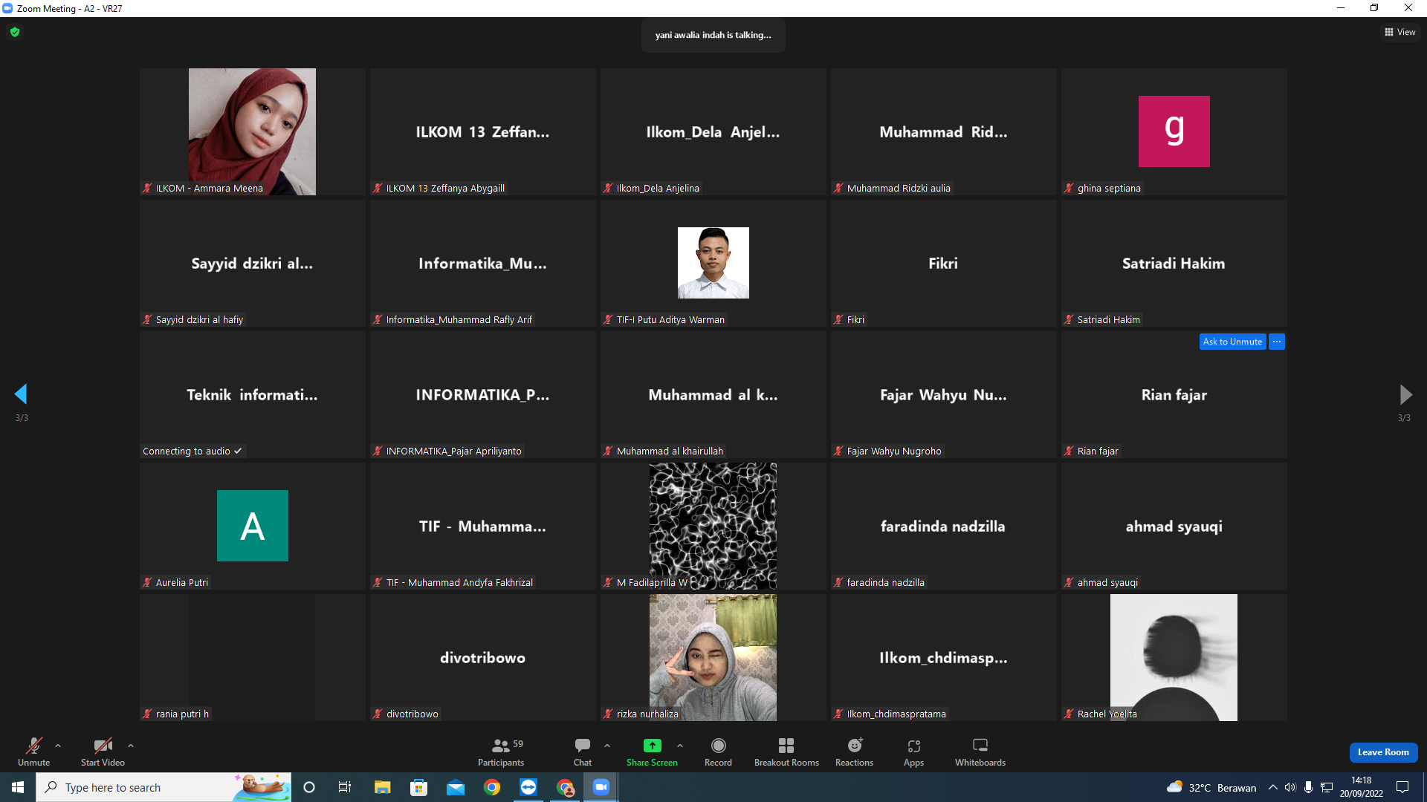Start recording with Record icon
1427x802 pixels.
point(718,752)
